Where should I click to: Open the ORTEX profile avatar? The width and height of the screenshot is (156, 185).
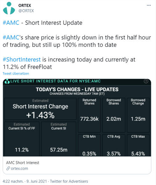(x=9, y=8)
